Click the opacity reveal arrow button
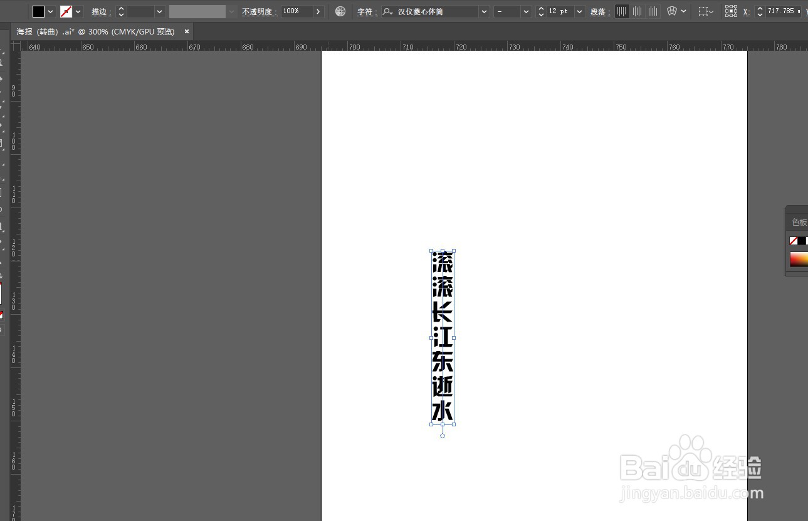The height and width of the screenshot is (521, 808). coord(318,11)
